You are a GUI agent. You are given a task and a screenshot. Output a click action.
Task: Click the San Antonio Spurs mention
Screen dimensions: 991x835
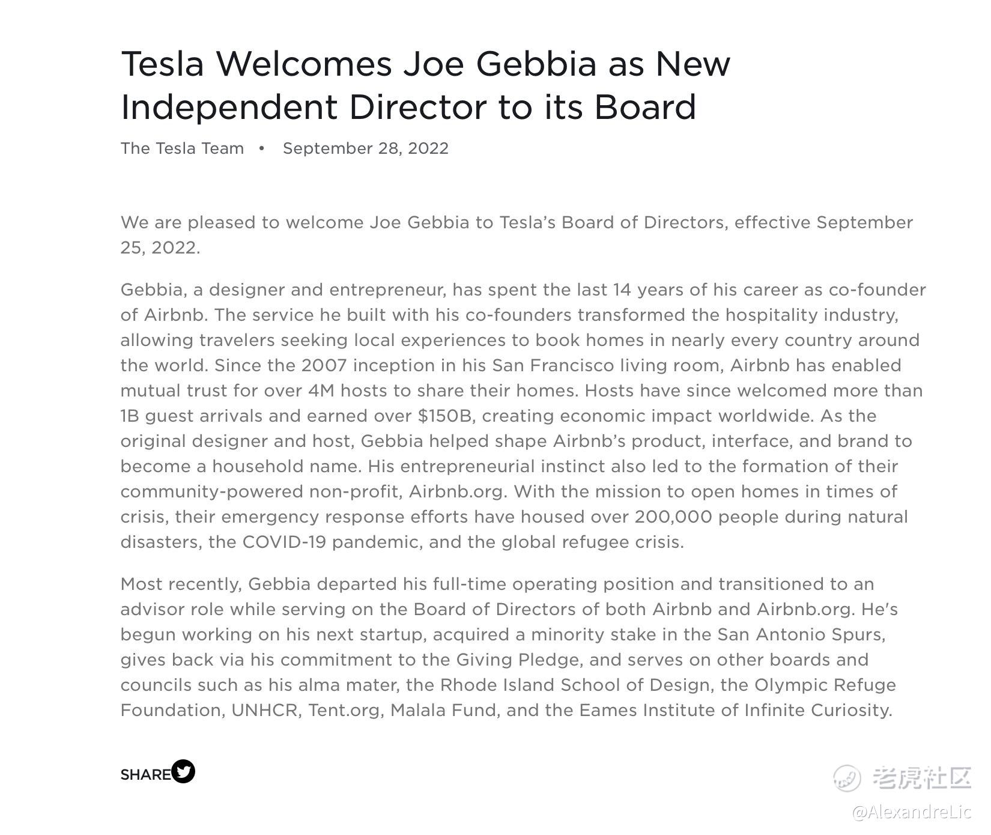[801, 635]
